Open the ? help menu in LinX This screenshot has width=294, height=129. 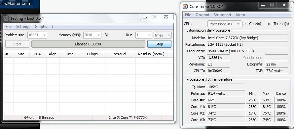(x=52, y=27)
